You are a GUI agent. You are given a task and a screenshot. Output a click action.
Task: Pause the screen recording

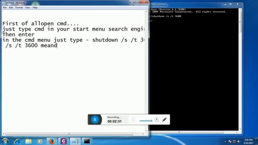[95, 120]
